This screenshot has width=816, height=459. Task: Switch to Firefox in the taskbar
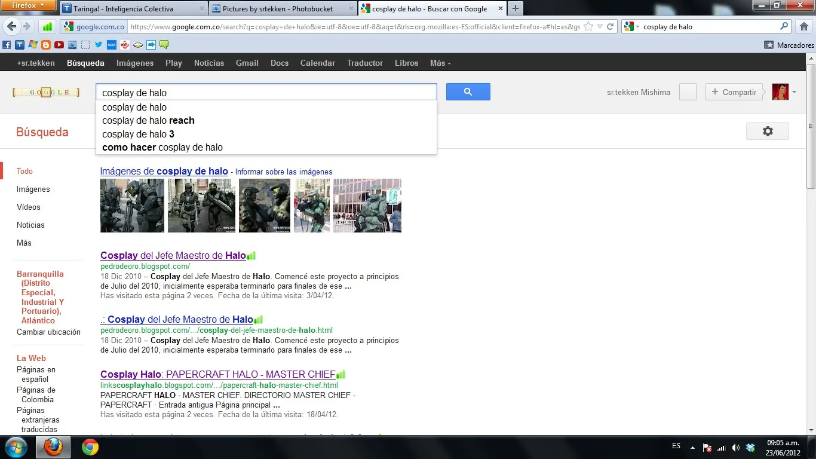(53, 447)
